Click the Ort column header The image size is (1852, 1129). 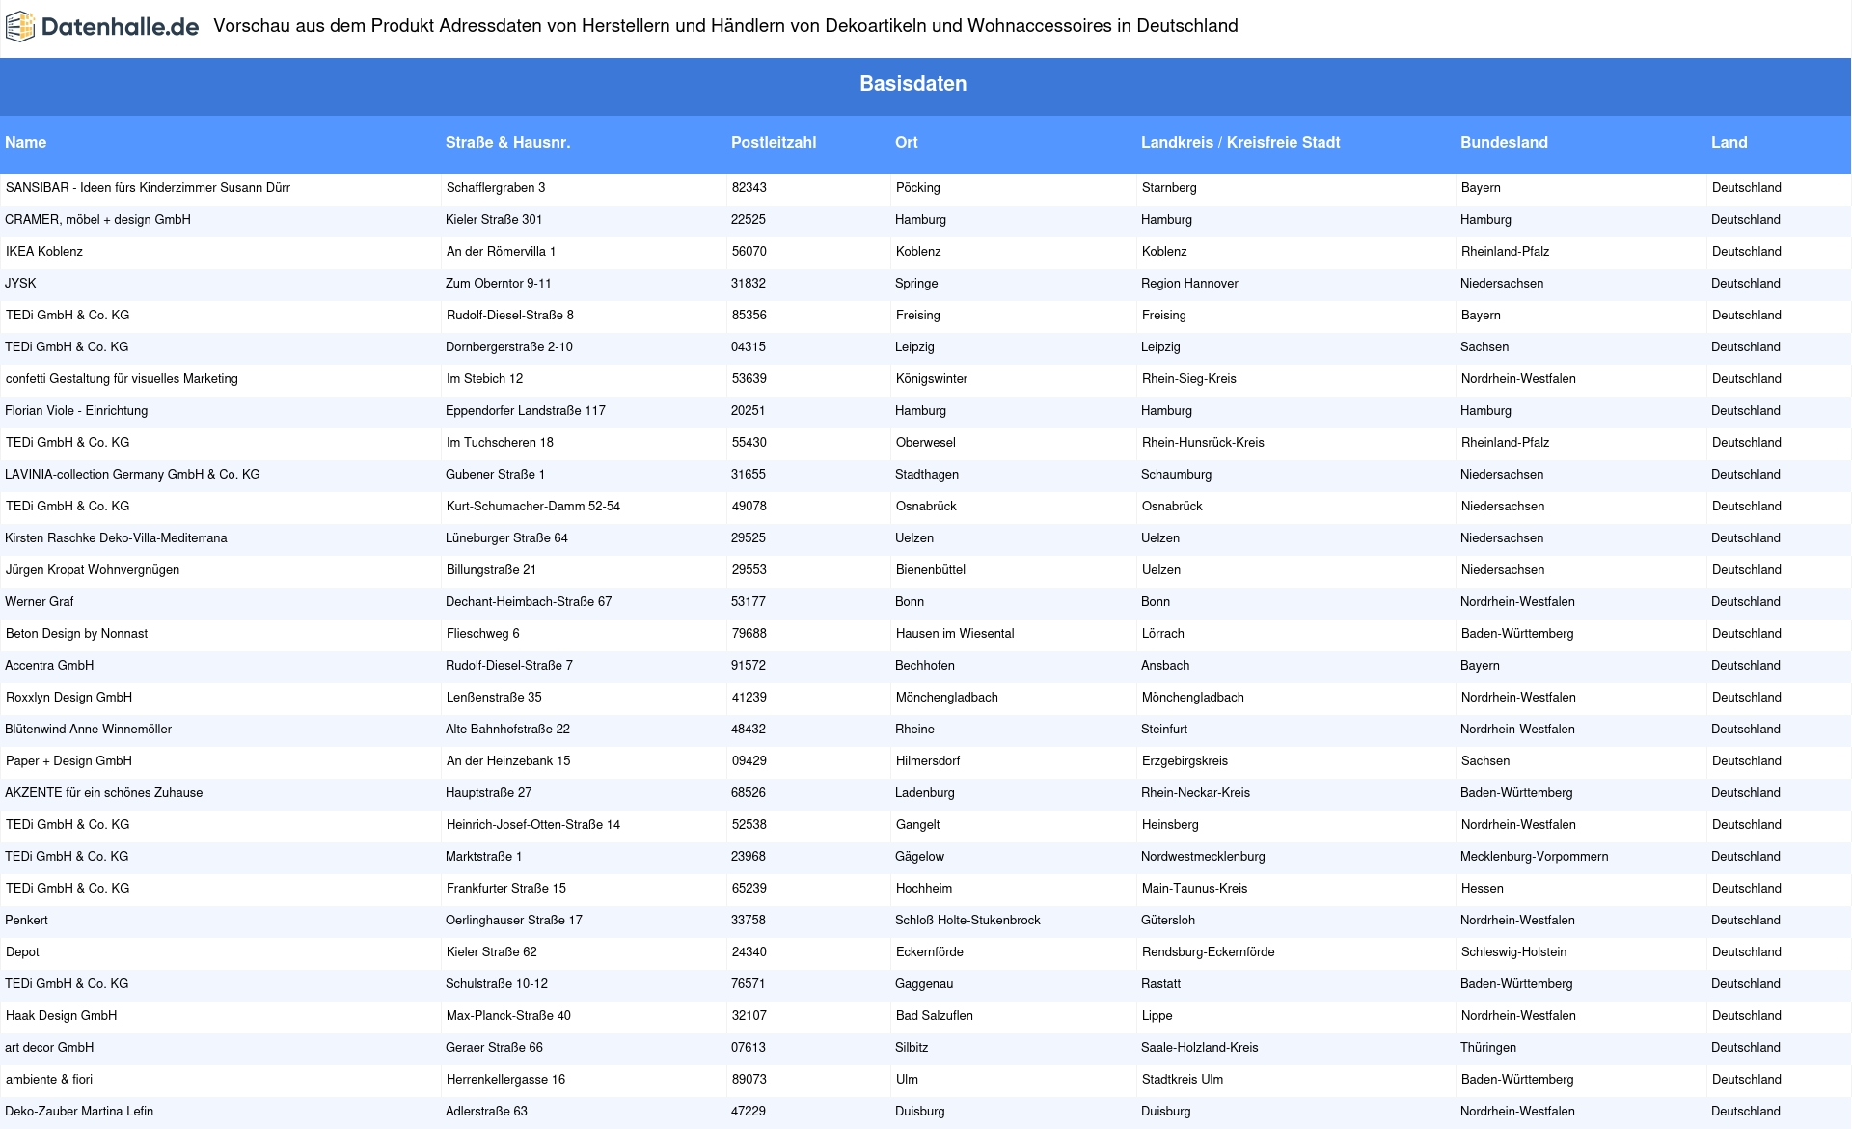tap(906, 142)
